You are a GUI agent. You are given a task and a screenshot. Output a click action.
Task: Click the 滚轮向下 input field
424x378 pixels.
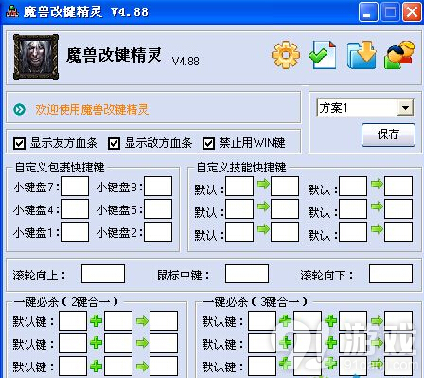coord(391,274)
